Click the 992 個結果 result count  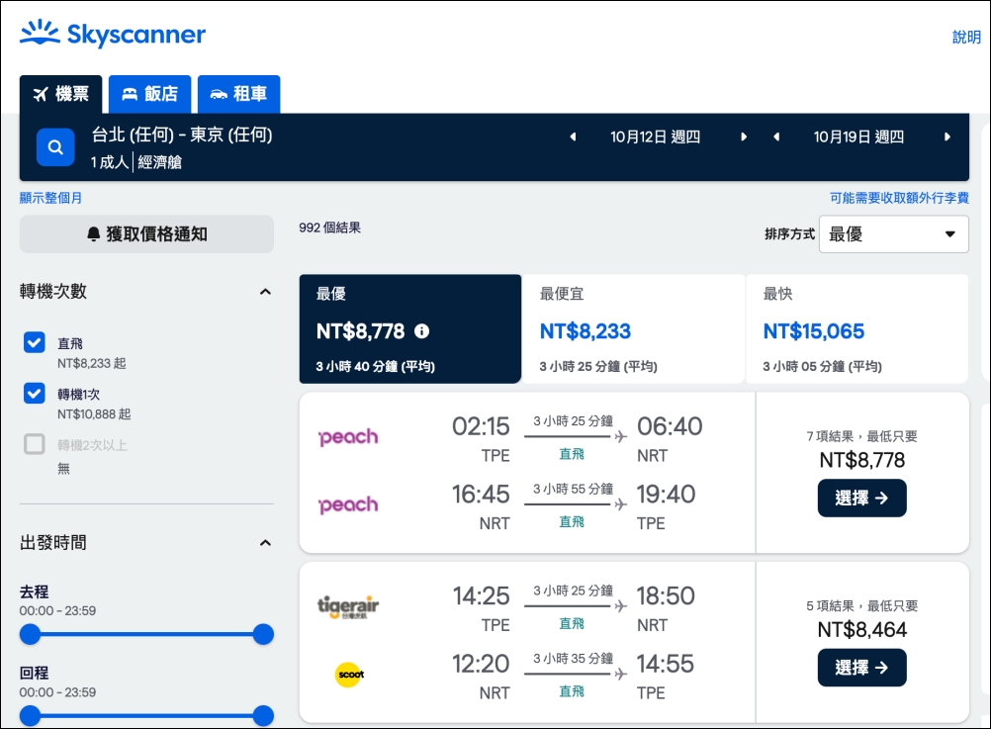[x=330, y=228]
